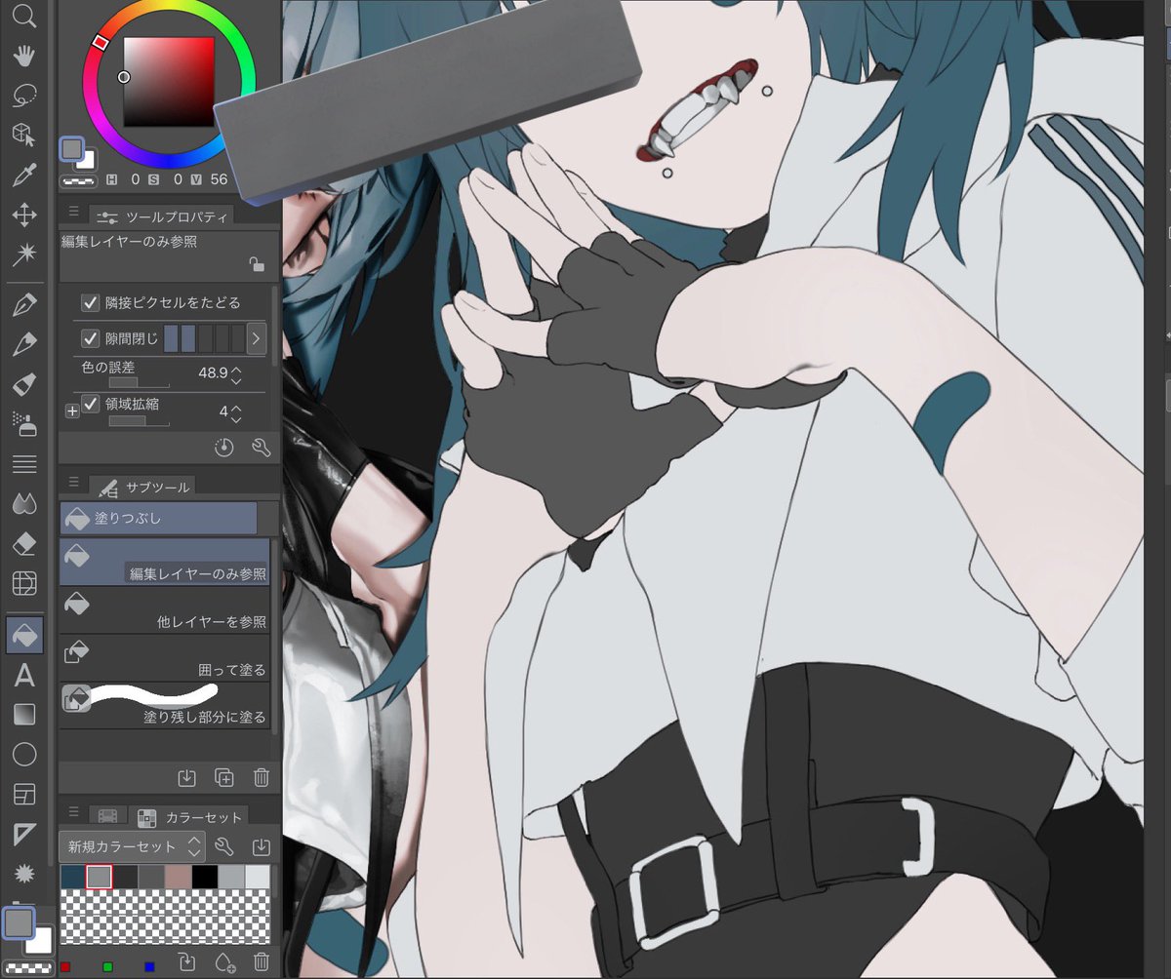Select 囲って塗る sub tool
The width and height of the screenshot is (1171, 979).
click(x=165, y=657)
